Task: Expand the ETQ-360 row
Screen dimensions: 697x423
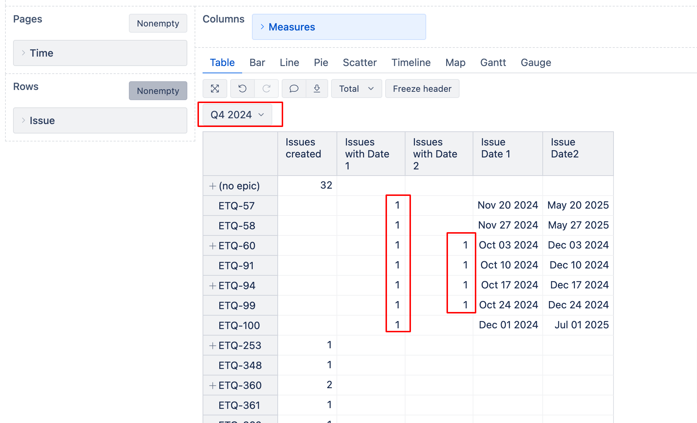Action: 213,385
